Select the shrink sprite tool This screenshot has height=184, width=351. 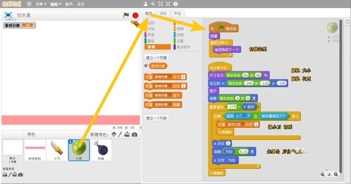[x=168, y=4]
